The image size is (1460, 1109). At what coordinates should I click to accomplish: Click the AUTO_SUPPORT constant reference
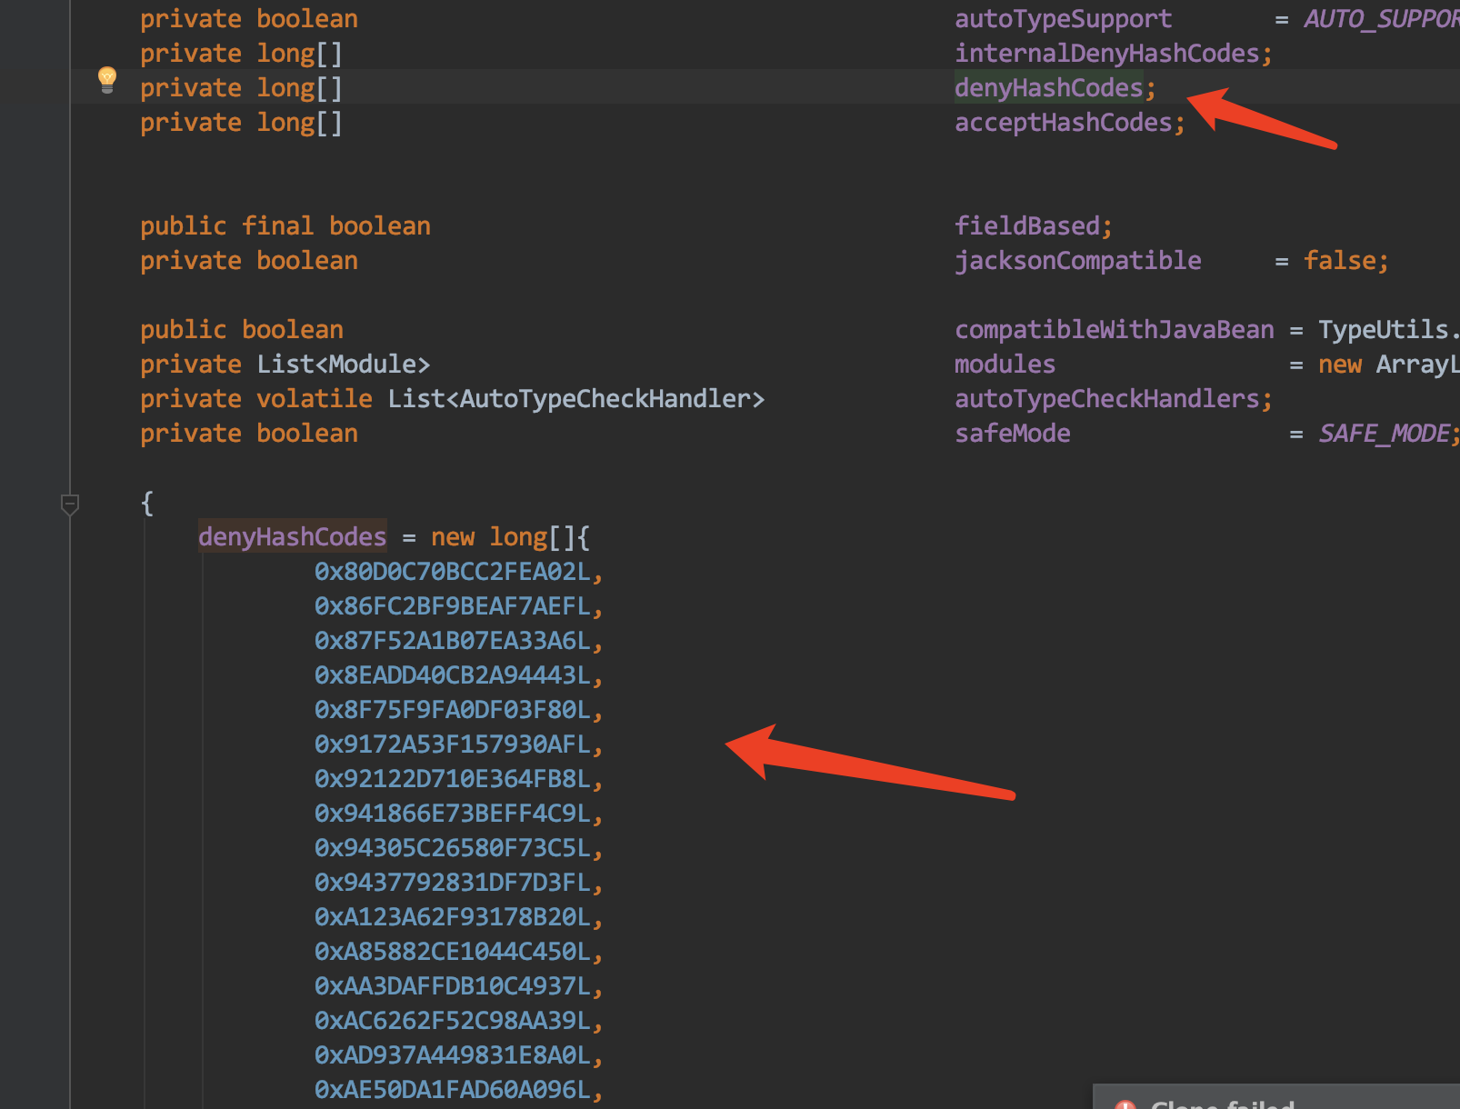[x=1381, y=19]
